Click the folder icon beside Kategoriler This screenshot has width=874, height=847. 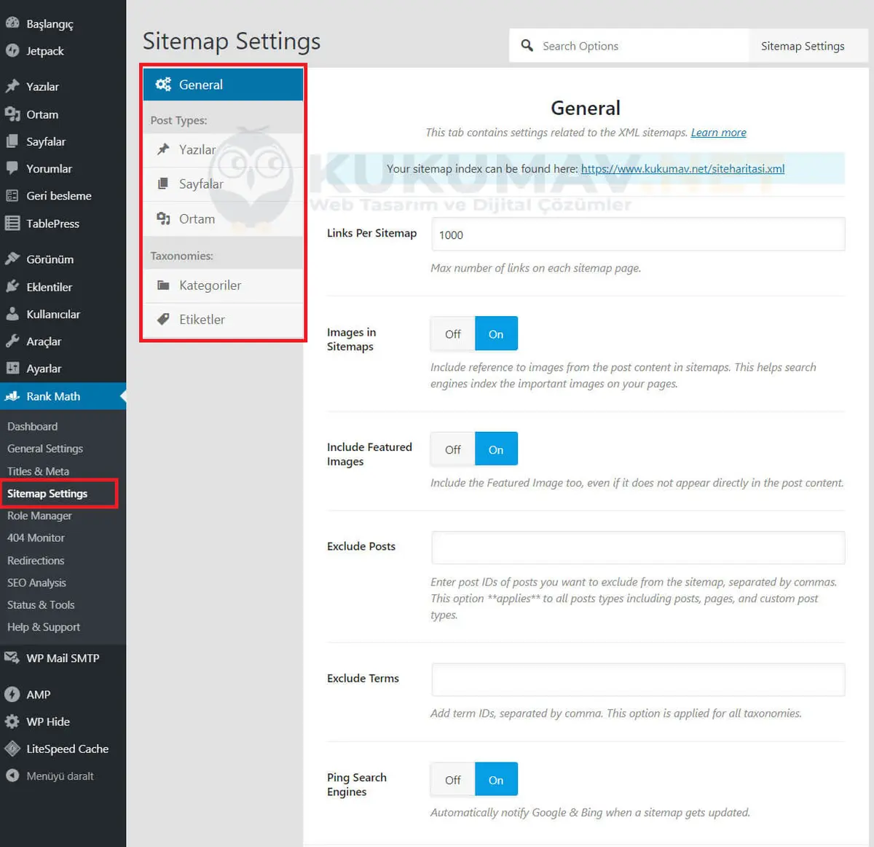pyautogui.click(x=163, y=285)
